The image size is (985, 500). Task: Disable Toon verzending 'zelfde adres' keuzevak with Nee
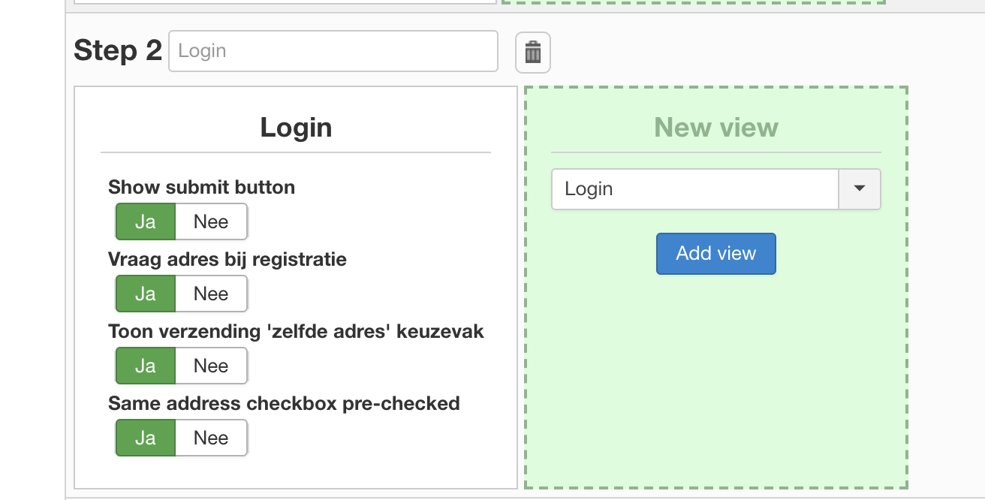coord(211,366)
